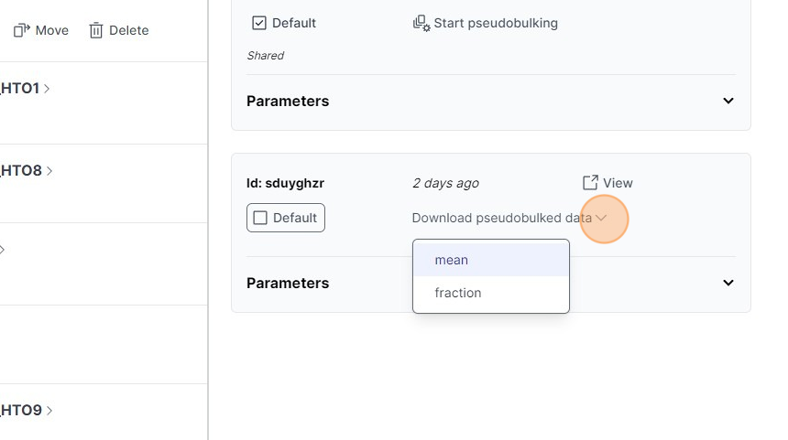Click the Shared label text
788x440 pixels.
266,56
